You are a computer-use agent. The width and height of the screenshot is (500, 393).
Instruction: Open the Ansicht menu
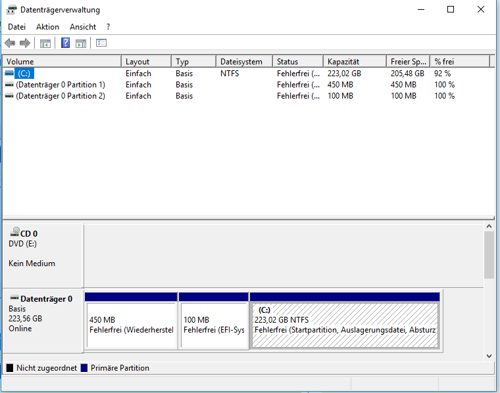click(x=83, y=27)
